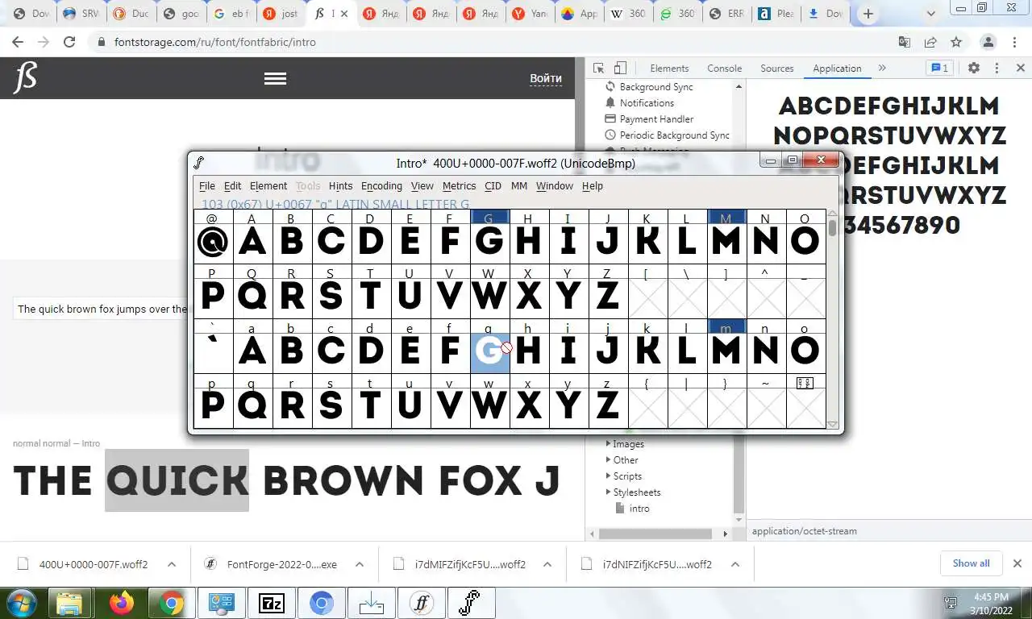Screen dimensions: 1032x619
Task: Open Windows Explorer from the taskbar
Action: [x=71, y=603]
